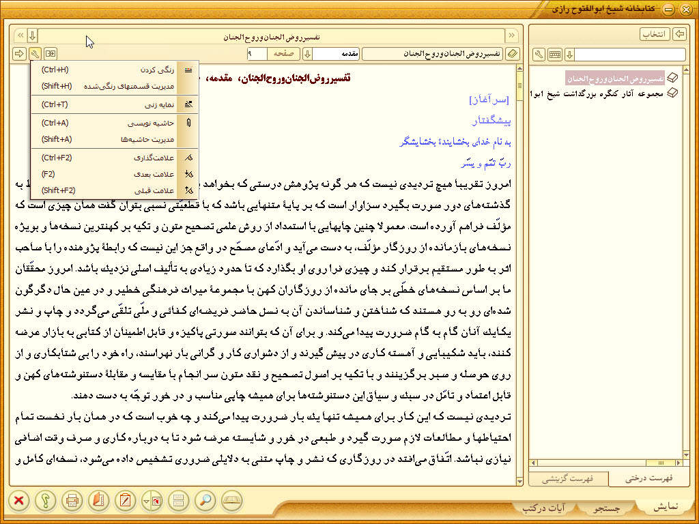Click the tree panel vertical scrollbar down arrow

pyautogui.click(x=686, y=456)
